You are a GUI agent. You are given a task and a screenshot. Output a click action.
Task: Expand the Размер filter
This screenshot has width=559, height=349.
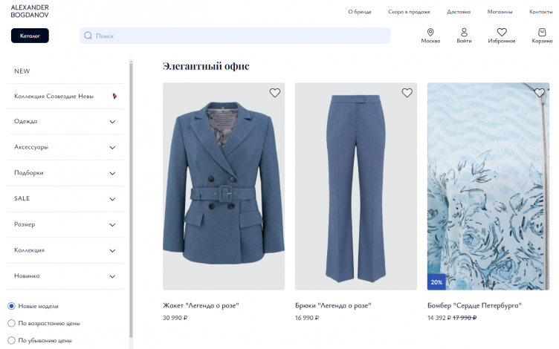click(112, 224)
